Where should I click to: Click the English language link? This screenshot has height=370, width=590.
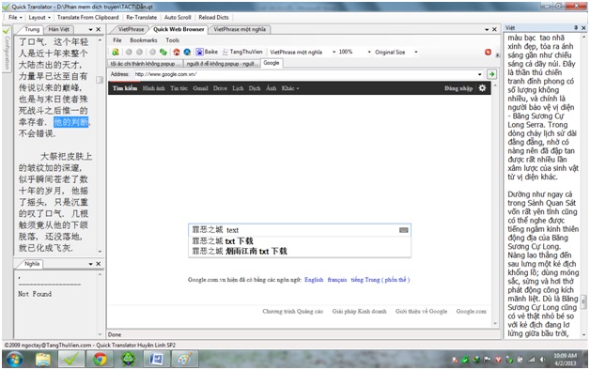coord(314,280)
